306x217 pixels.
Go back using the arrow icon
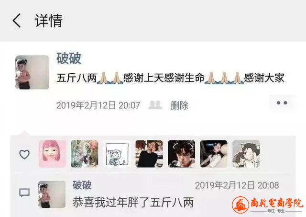(x=17, y=20)
